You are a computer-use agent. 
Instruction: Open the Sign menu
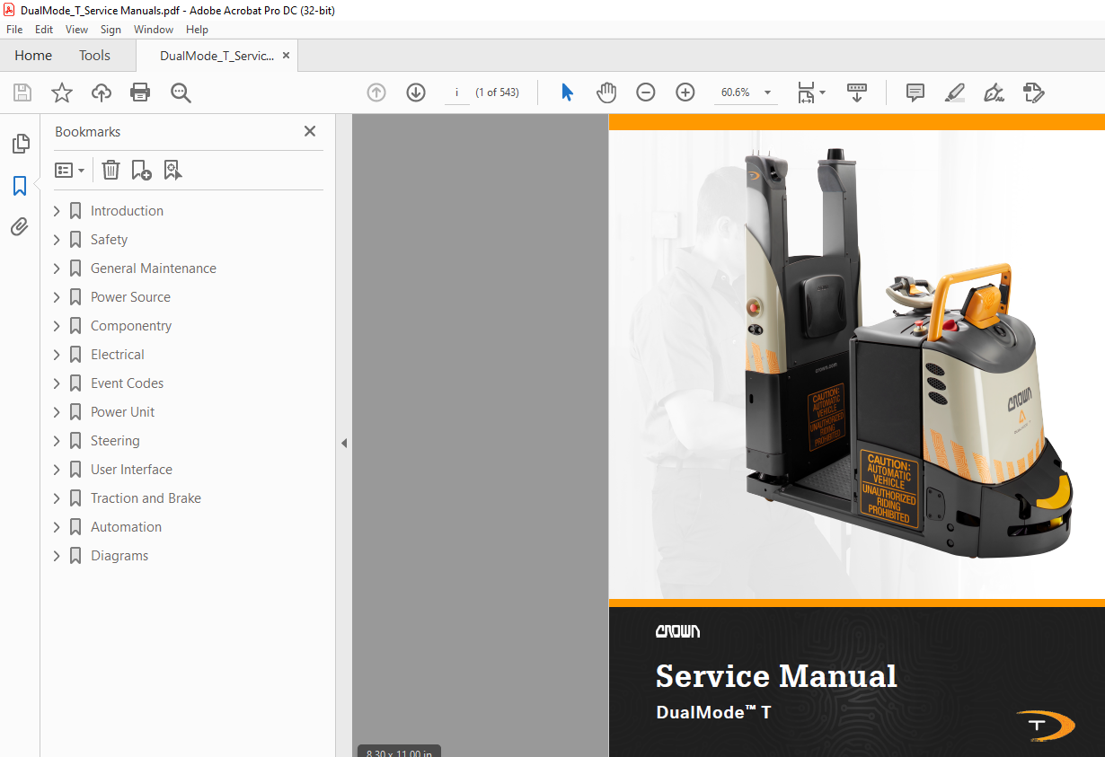click(110, 30)
